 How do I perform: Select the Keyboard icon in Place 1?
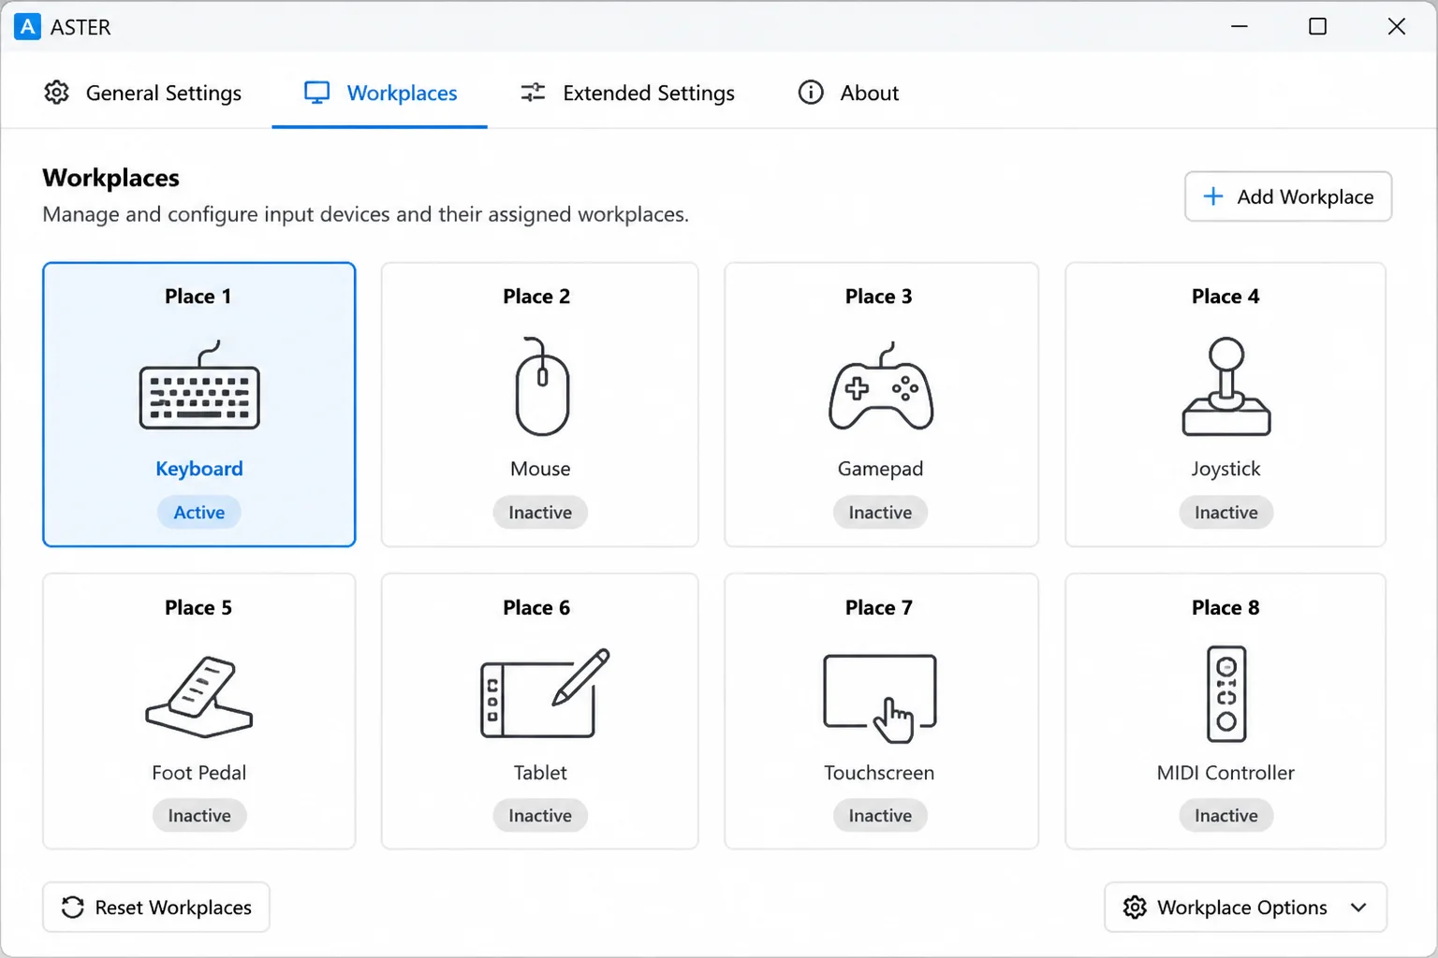(x=199, y=385)
